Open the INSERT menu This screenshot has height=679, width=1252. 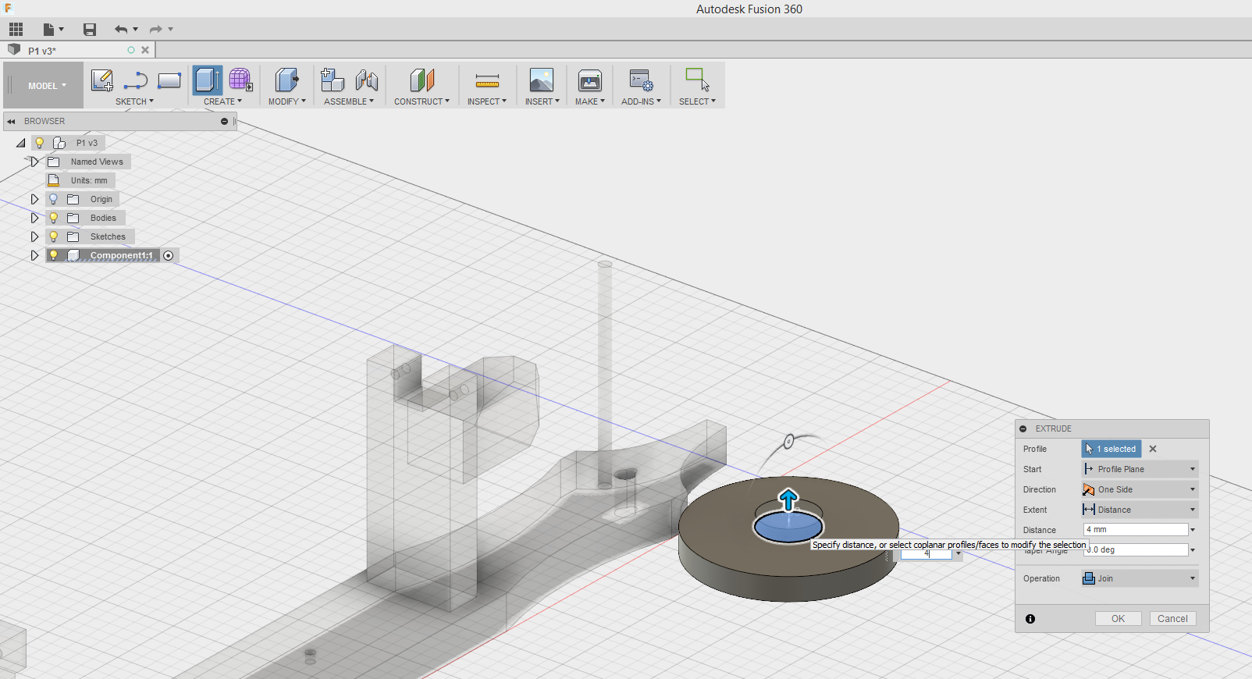click(x=542, y=101)
